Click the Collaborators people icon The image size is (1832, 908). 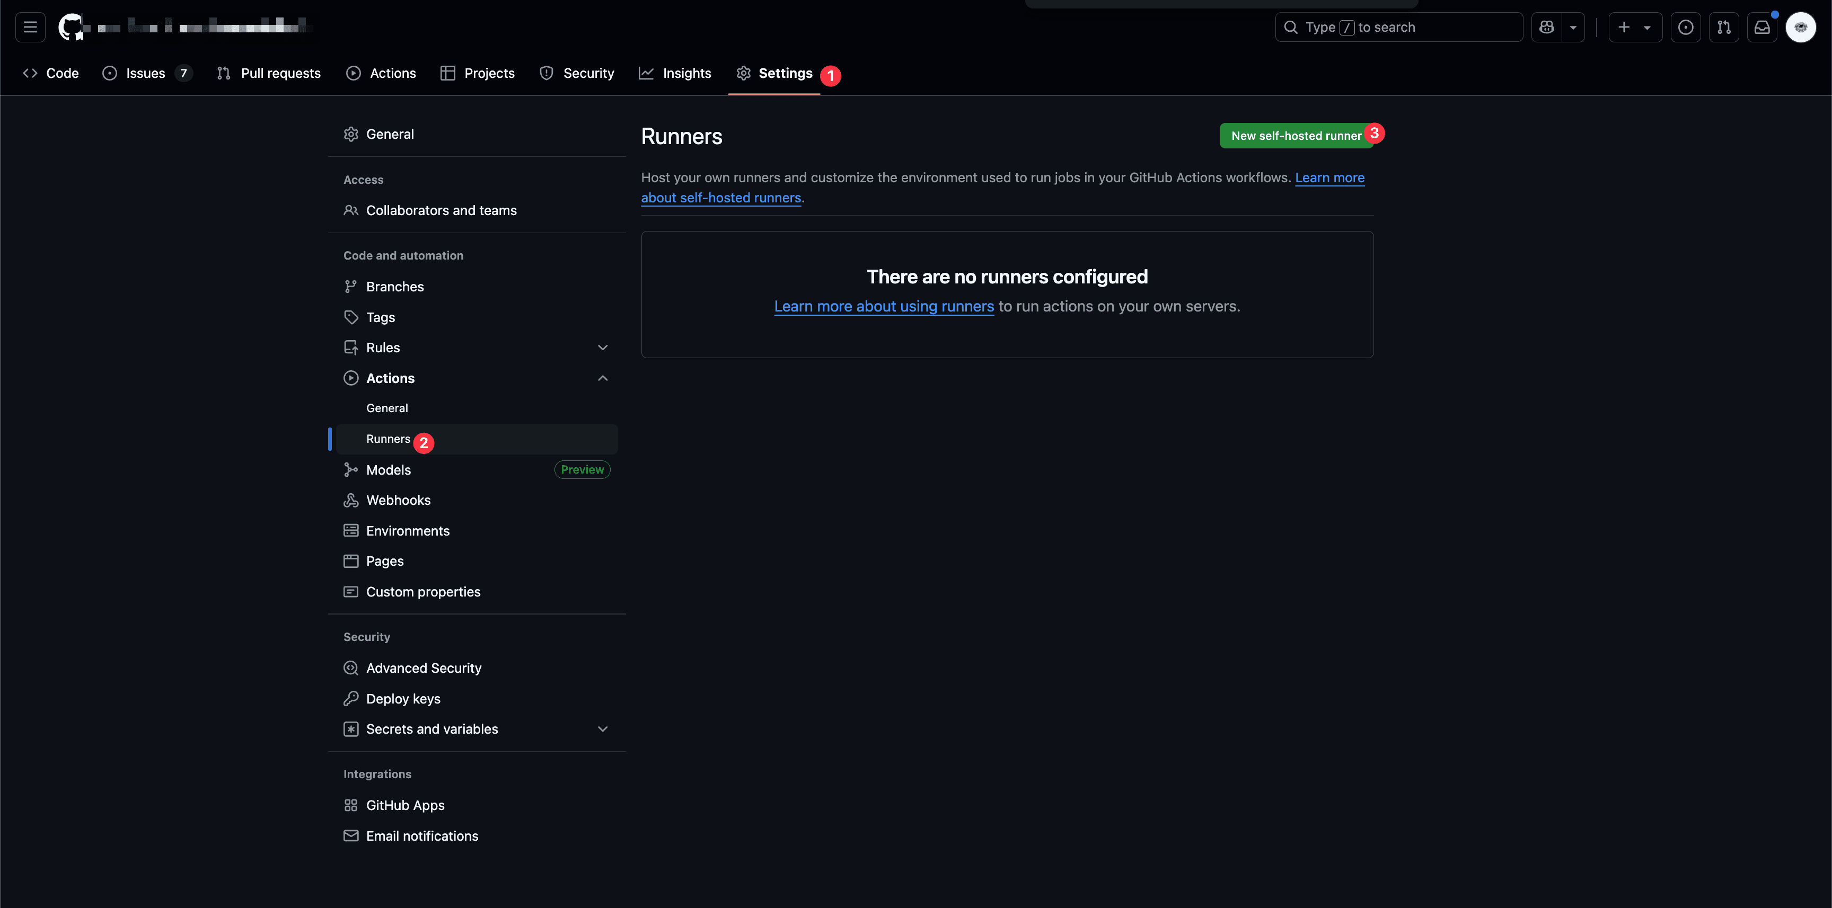(350, 210)
